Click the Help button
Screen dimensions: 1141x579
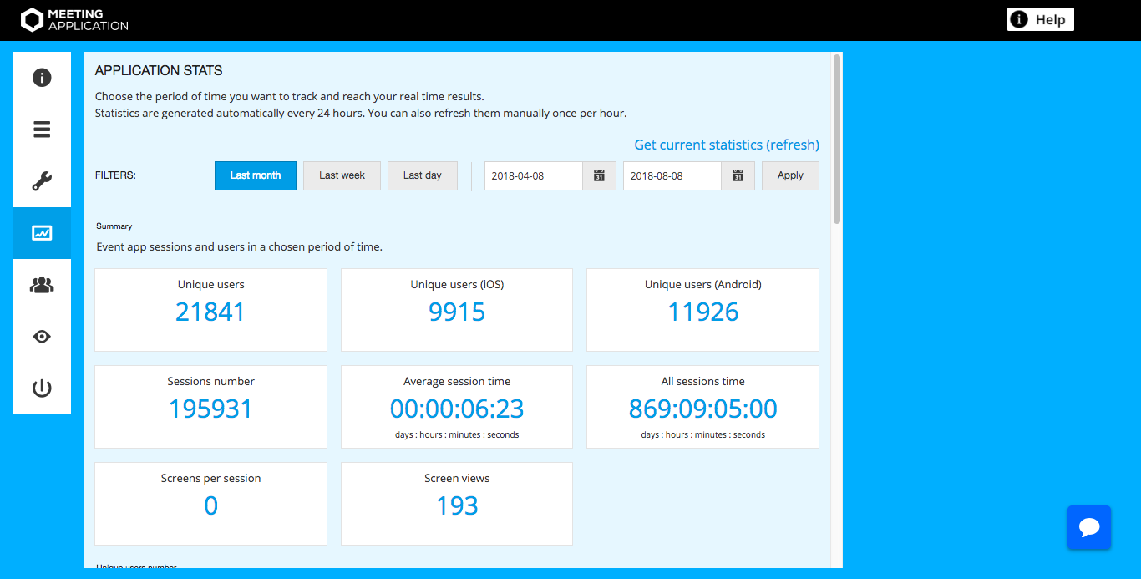pos(1041,19)
